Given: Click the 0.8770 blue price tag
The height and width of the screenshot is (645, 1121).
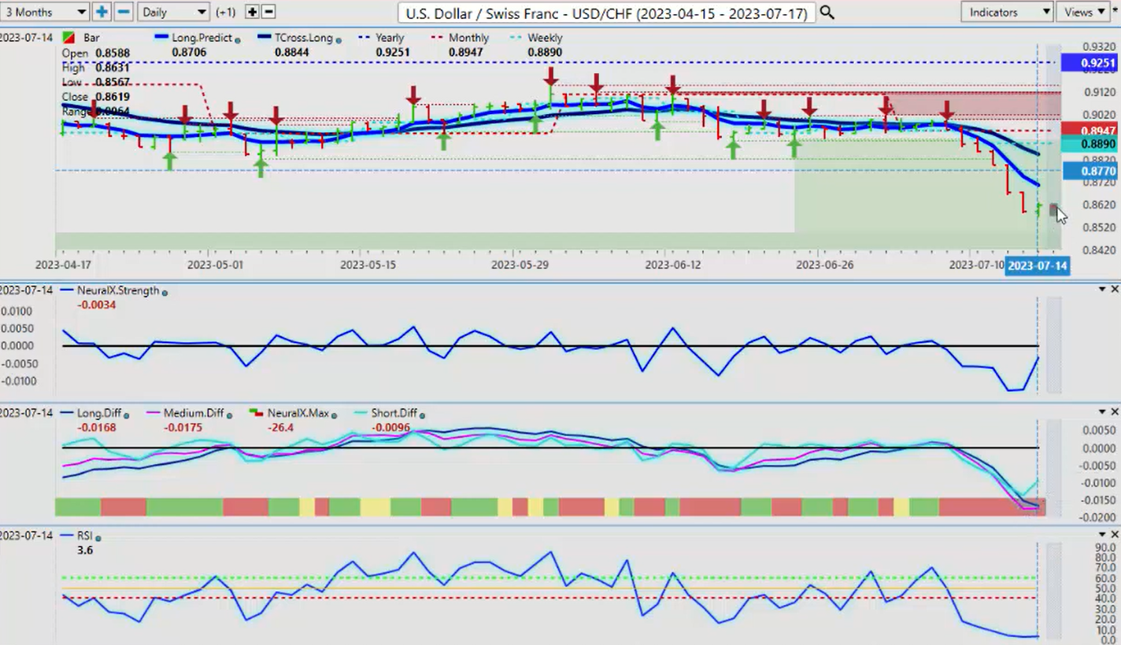Looking at the screenshot, I should tap(1089, 171).
